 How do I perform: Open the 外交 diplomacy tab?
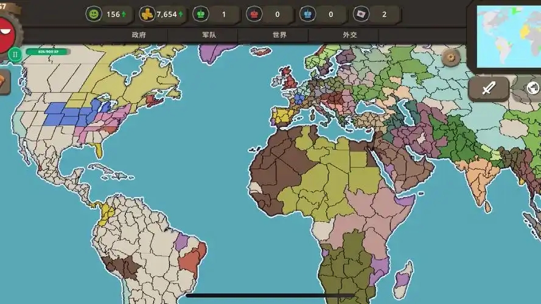pos(350,35)
